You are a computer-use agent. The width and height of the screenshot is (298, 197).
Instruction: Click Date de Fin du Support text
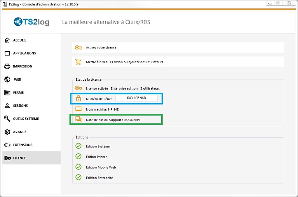click(x=113, y=120)
